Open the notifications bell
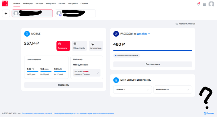 click(198, 4)
